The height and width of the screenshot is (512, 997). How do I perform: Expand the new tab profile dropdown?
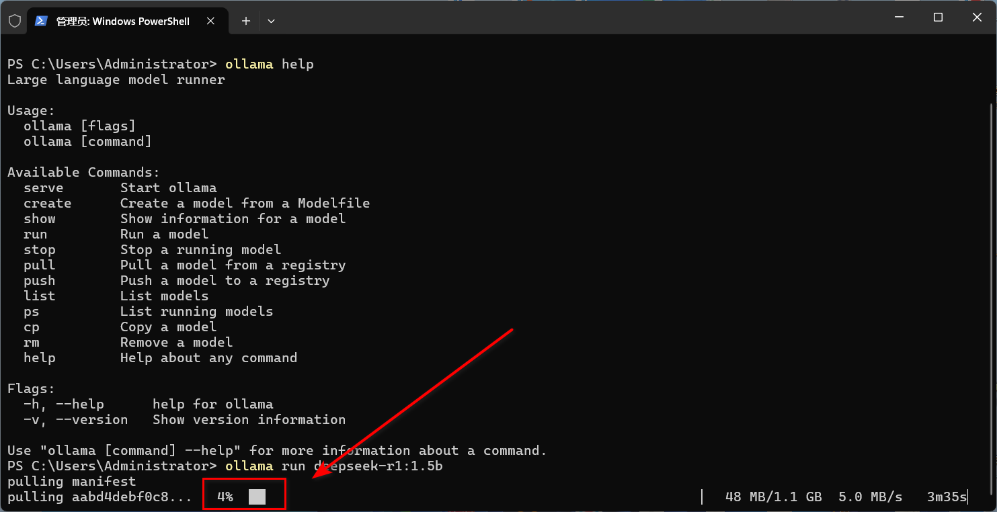click(x=271, y=21)
